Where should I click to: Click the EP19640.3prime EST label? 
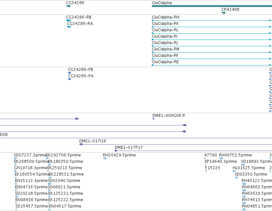221,162
